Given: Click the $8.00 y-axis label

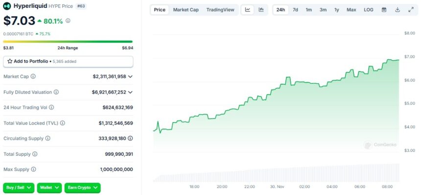Looking at the screenshot, I should [409, 33].
